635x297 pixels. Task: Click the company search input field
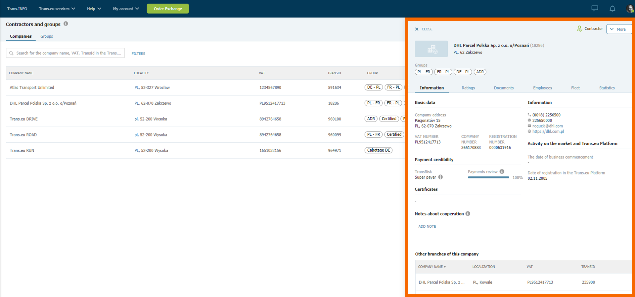pyautogui.click(x=66, y=53)
